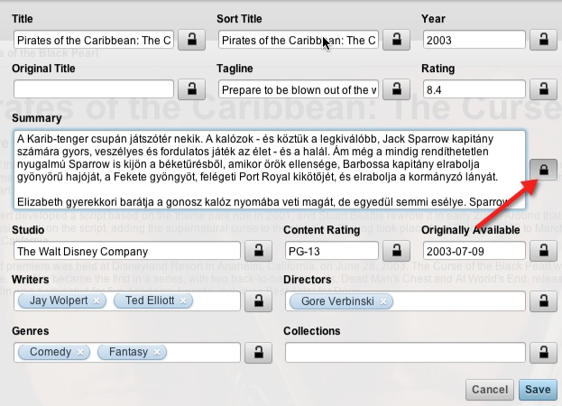Toggle the lock beside the Year field
562x406 pixels.
pyautogui.click(x=543, y=40)
